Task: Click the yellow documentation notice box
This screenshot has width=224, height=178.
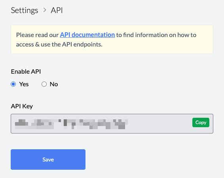Action: (112, 39)
